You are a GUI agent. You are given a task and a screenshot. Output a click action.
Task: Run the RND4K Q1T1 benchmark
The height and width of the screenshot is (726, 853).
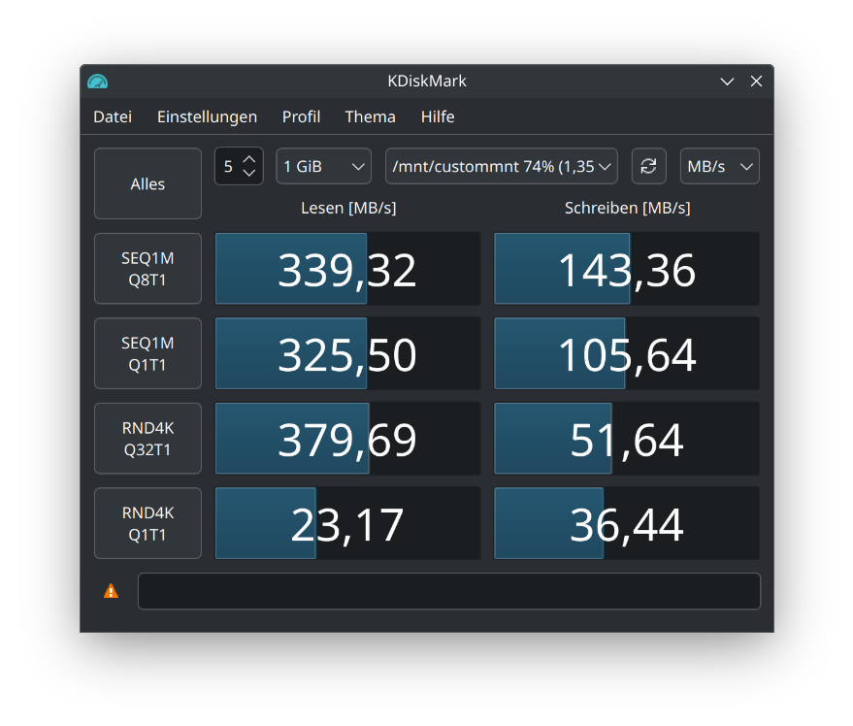pos(148,523)
